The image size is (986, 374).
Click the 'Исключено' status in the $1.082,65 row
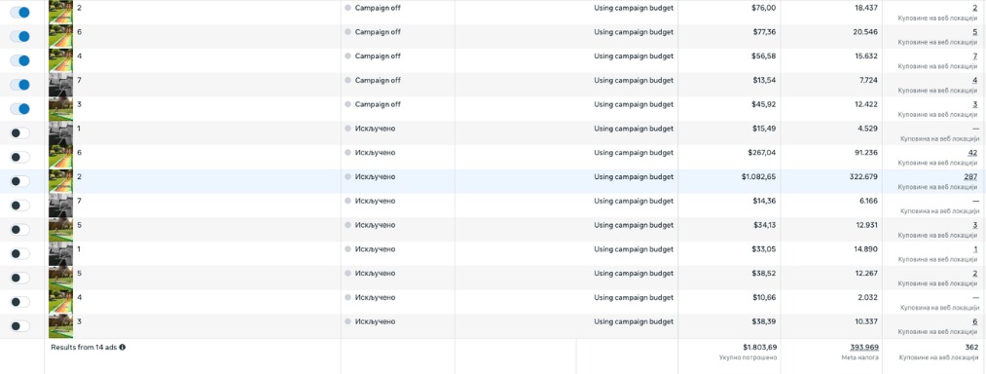pyautogui.click(x=375, y=177)
